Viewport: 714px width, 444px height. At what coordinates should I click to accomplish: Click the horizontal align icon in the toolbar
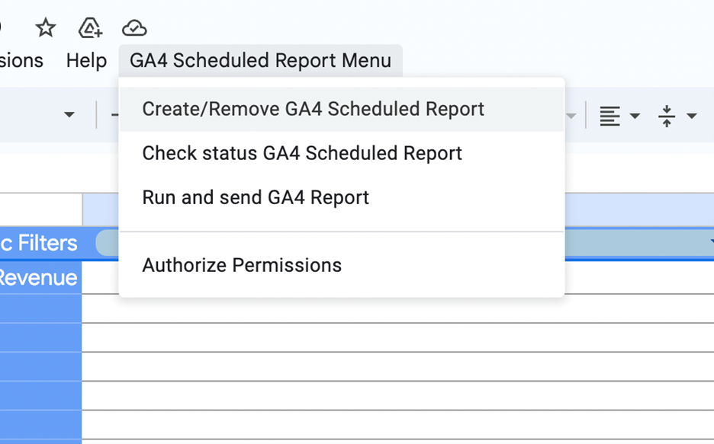tap(609, 116)
